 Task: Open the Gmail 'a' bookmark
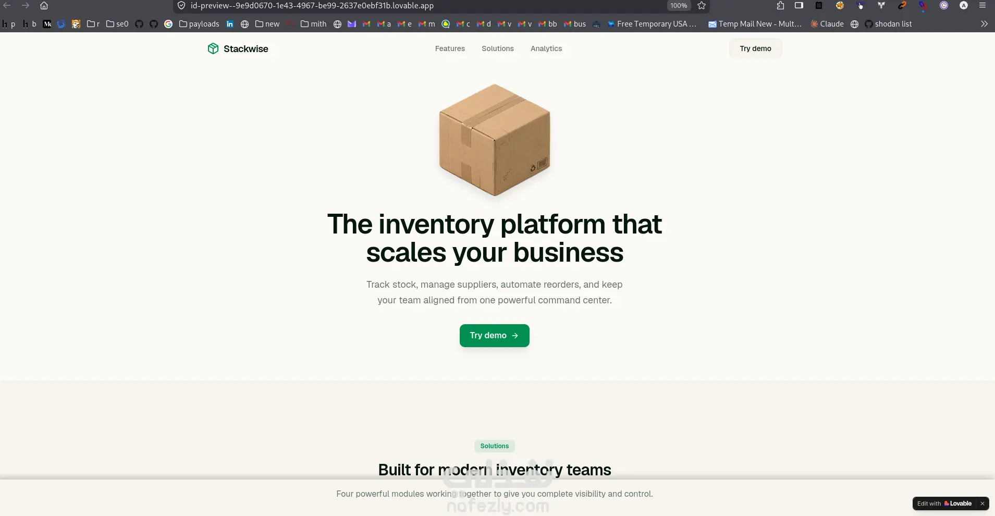click(384, 24)
